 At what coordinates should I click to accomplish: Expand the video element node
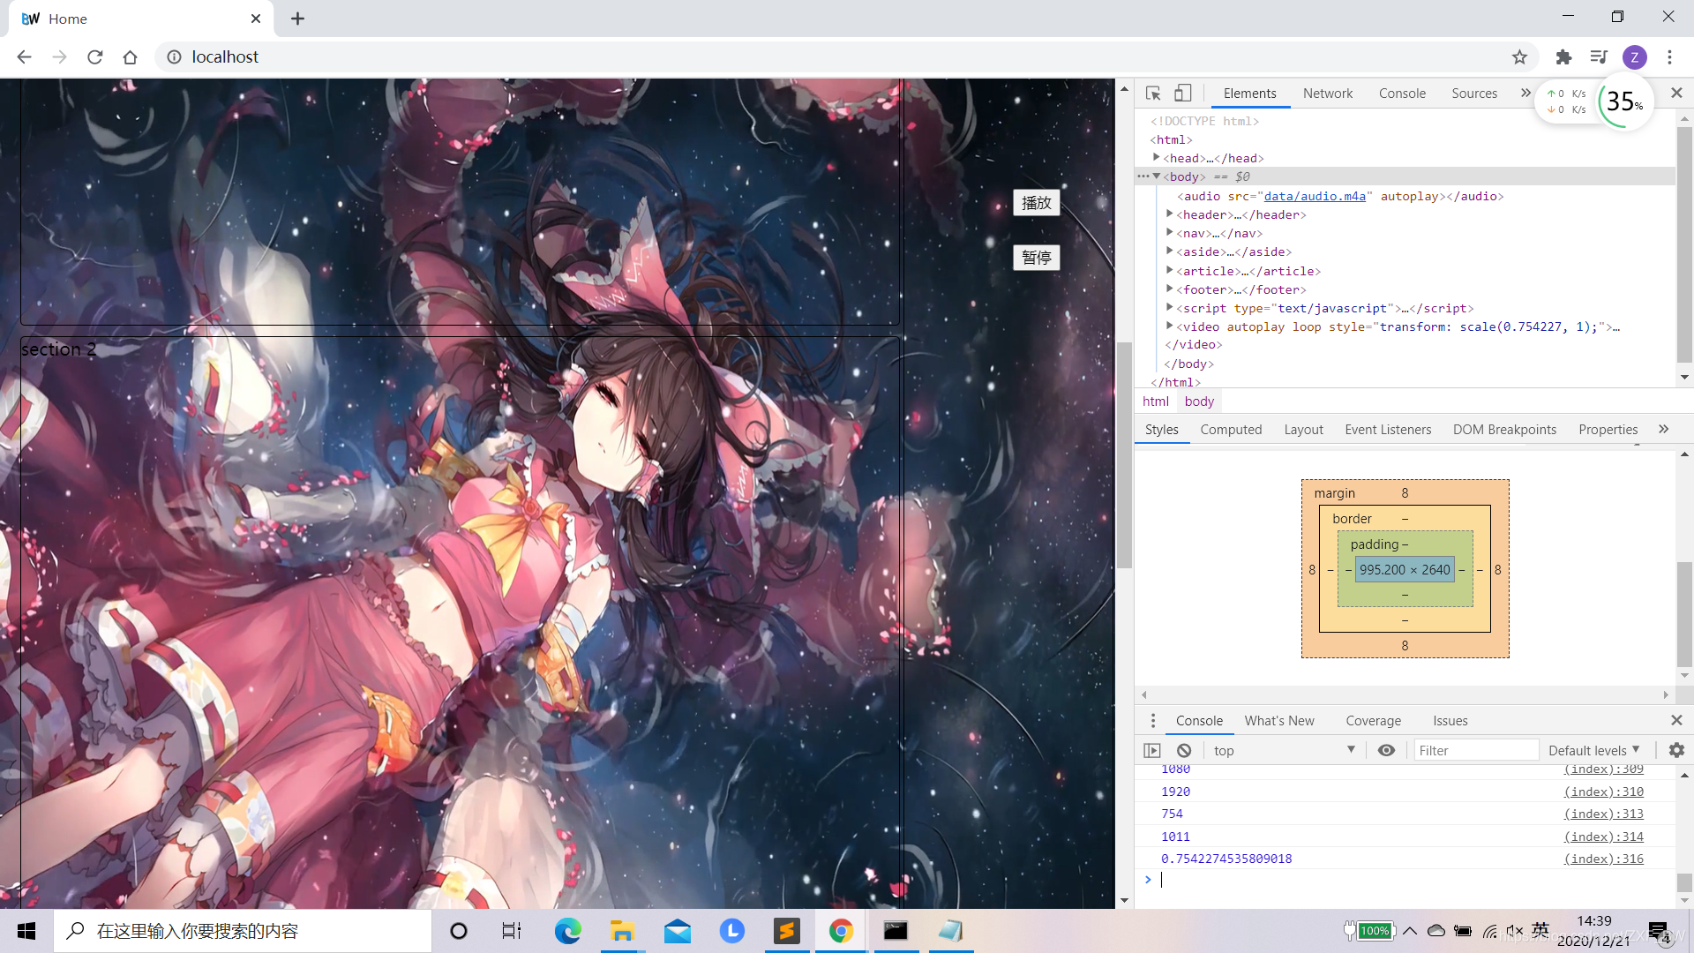1170,326
